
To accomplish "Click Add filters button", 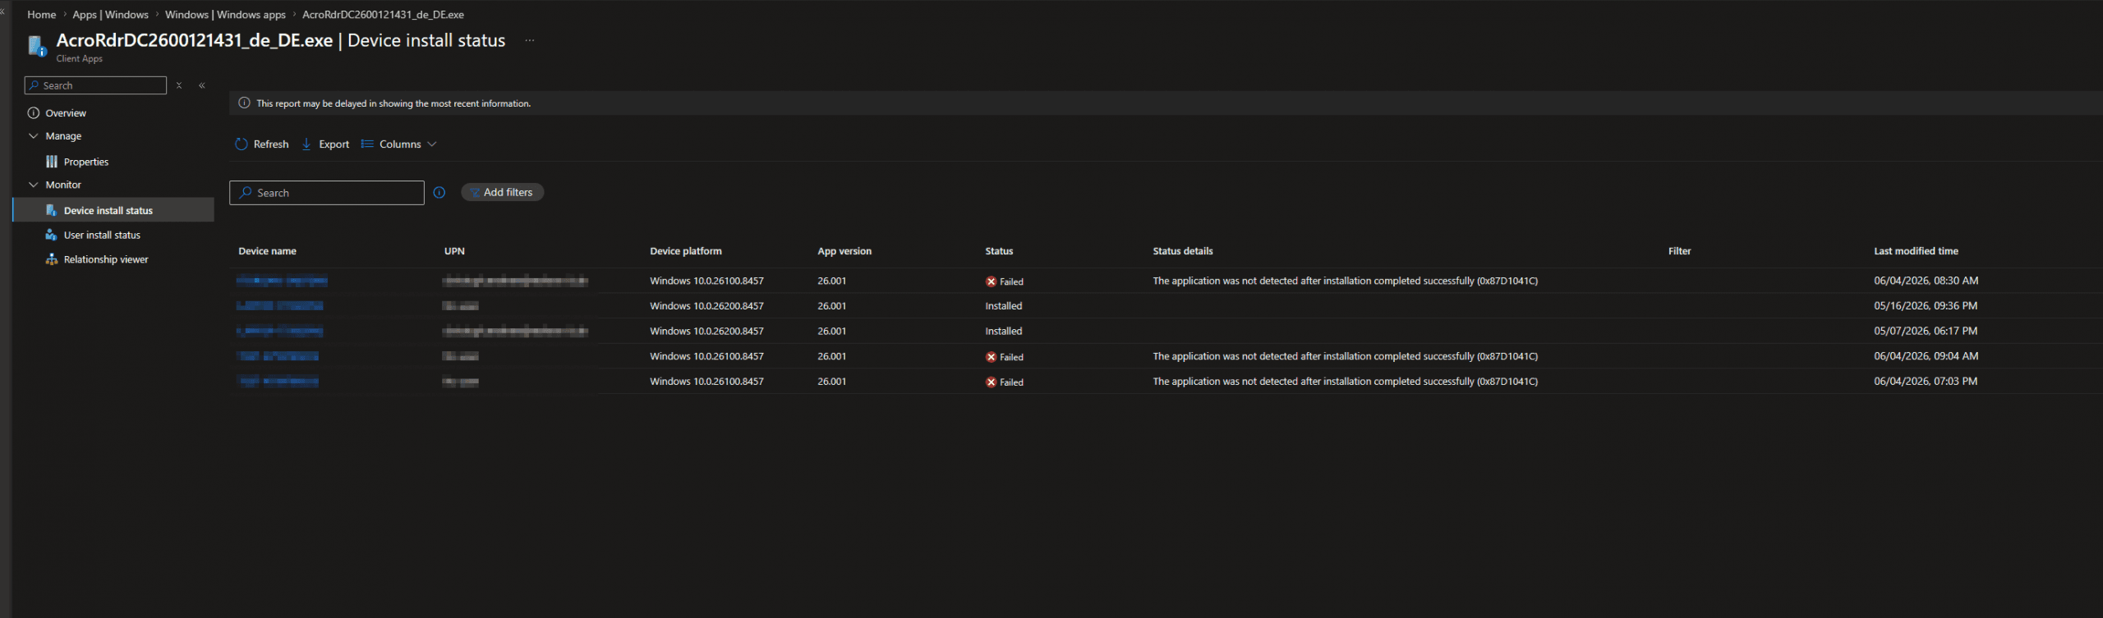I will point(502,192).
